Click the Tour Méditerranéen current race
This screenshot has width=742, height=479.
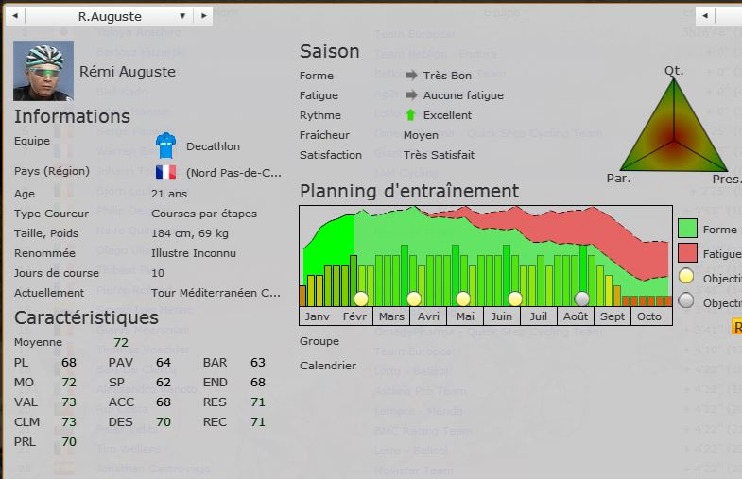coord(216,293)
